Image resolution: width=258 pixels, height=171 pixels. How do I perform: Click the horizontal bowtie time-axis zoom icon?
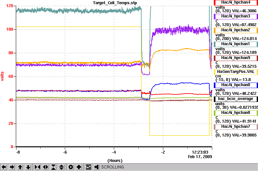point(37,167)
